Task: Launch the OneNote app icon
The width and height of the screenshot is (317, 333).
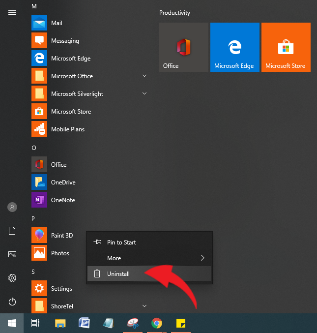Action: tap(39, 200)
